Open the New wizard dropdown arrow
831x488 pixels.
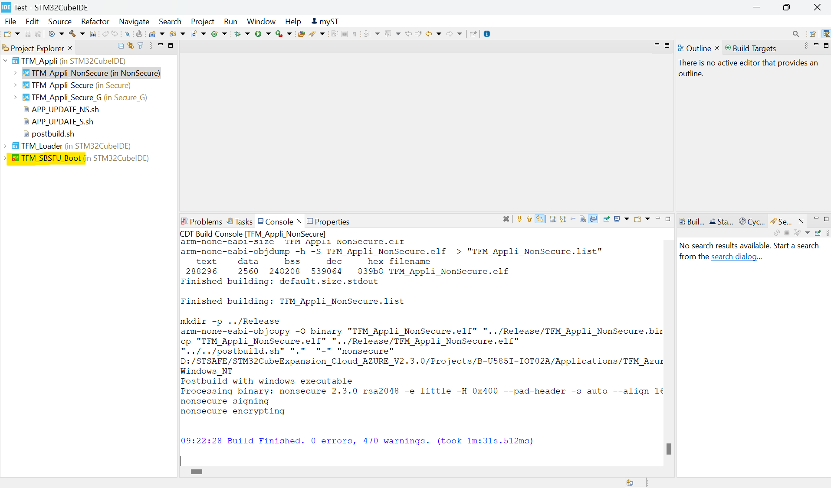click(x=16, y=34)
